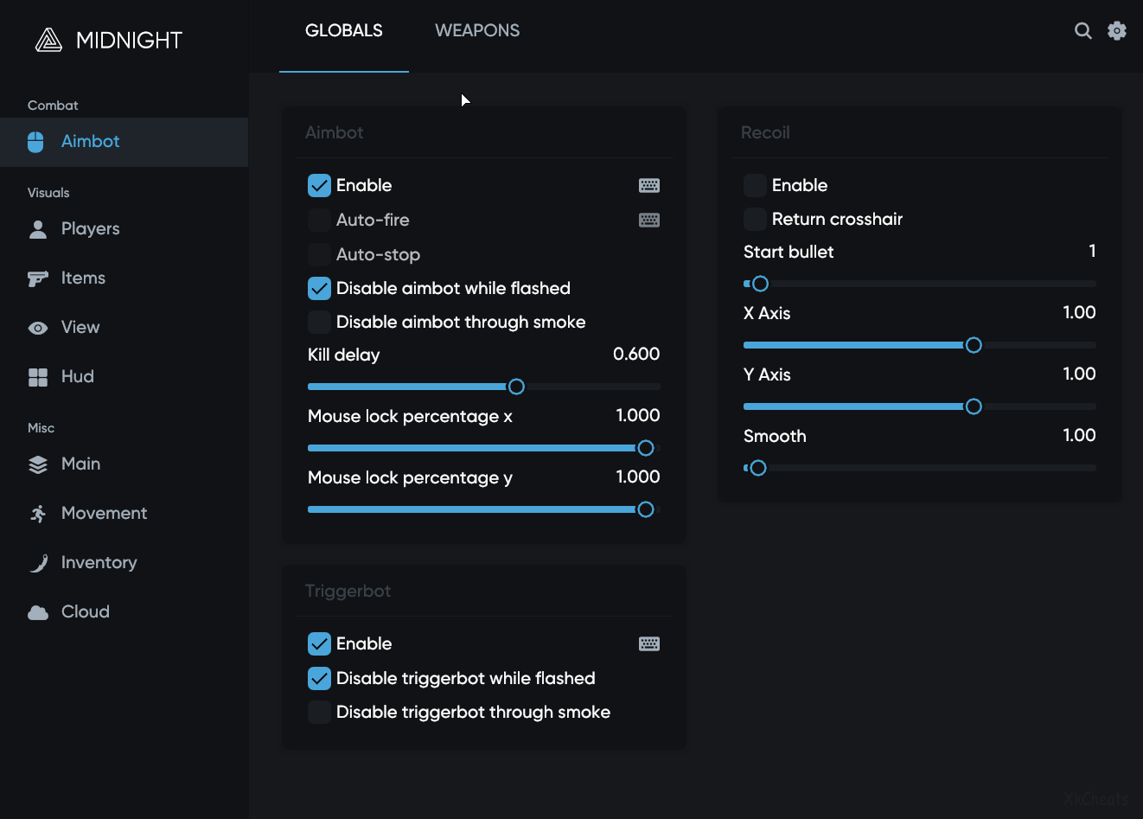Enable the Auto-stop checkbox
This screenshot has height=819, width=1143.
tap(319, 254)
